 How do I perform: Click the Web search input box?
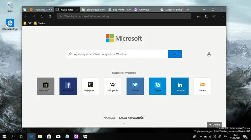click(x=117, y=54)
